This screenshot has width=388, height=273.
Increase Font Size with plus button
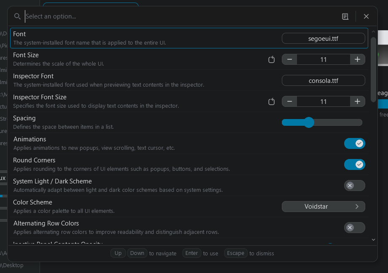click(357, 59)
